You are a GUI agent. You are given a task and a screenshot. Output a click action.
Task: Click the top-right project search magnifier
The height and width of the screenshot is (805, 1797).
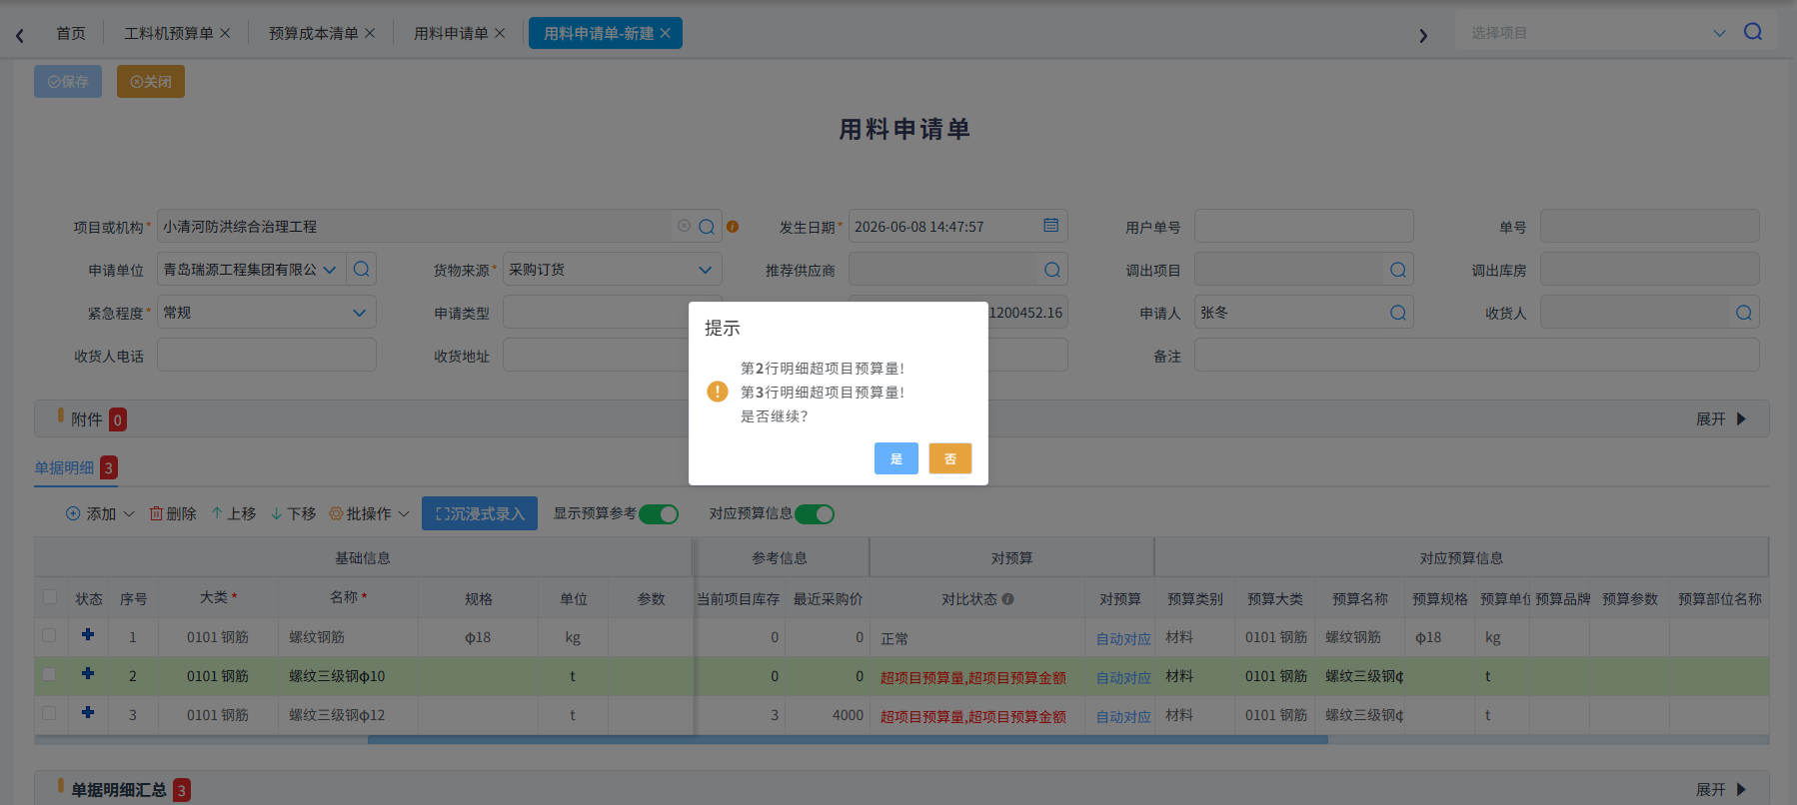point(1753,32)
